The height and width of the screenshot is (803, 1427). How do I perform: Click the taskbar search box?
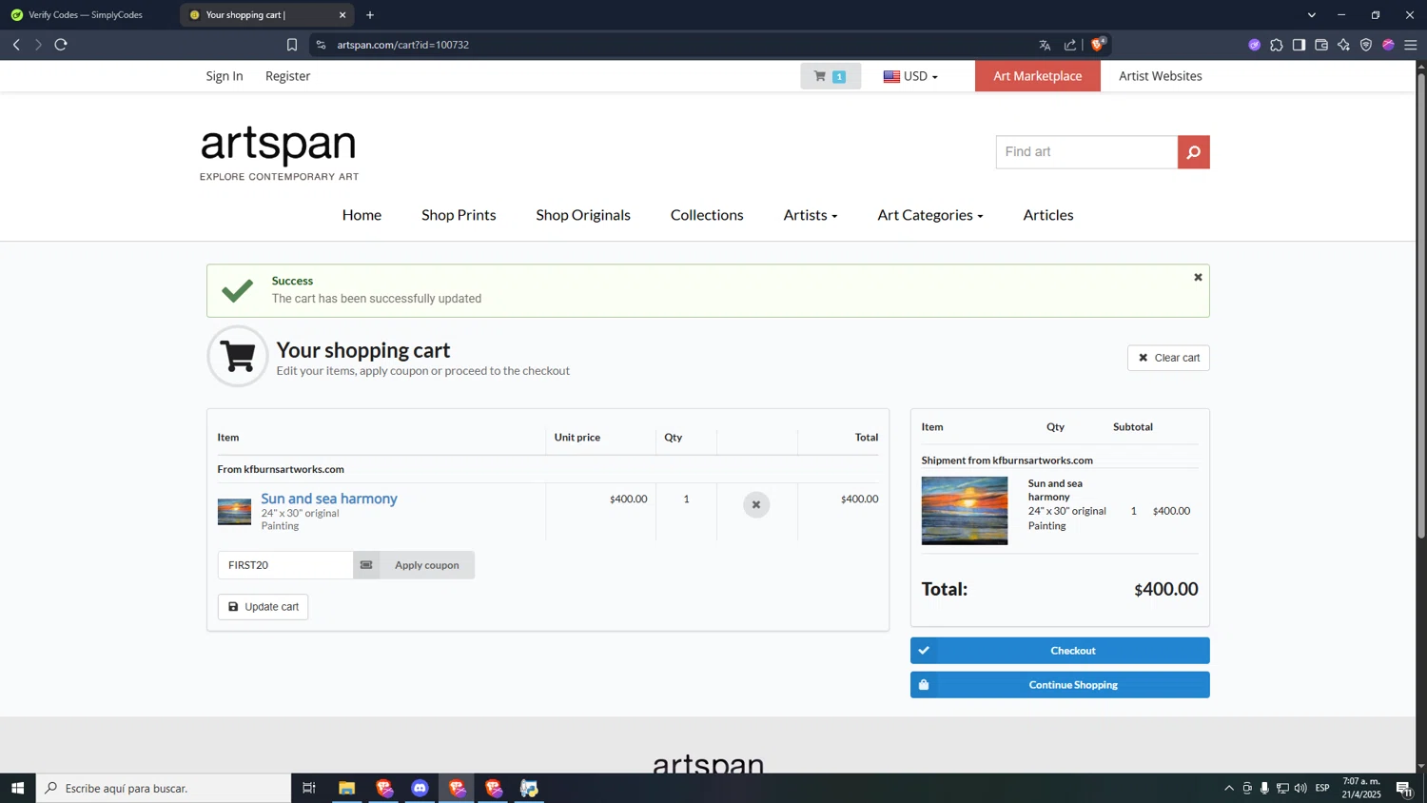(x=164, y=788)
